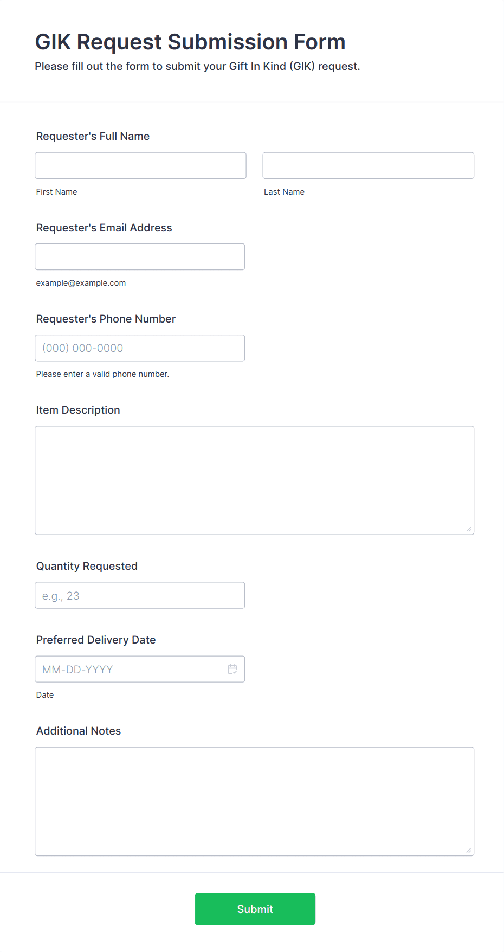Viewport: 504px width, 952px height.
Task: Focus the Last Name input box
Action: (x=368, y=165)
